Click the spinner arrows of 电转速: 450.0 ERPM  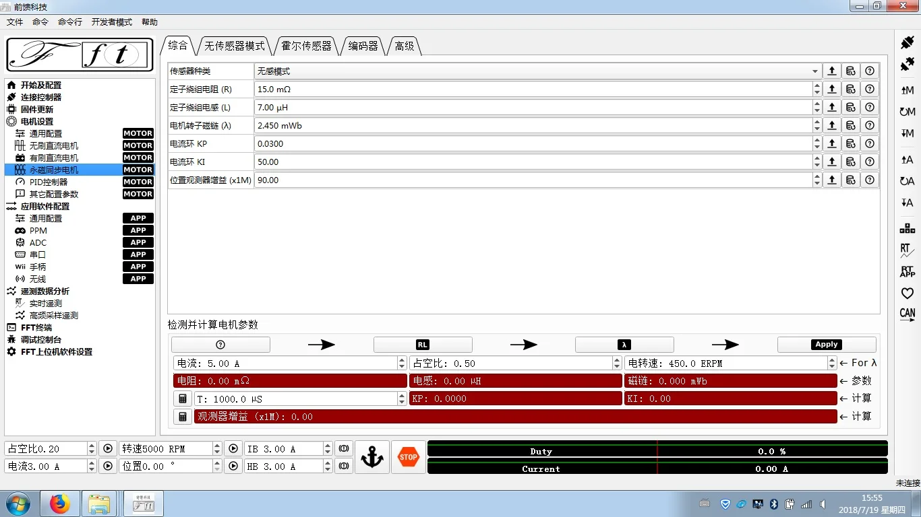(x=832, y=363)
